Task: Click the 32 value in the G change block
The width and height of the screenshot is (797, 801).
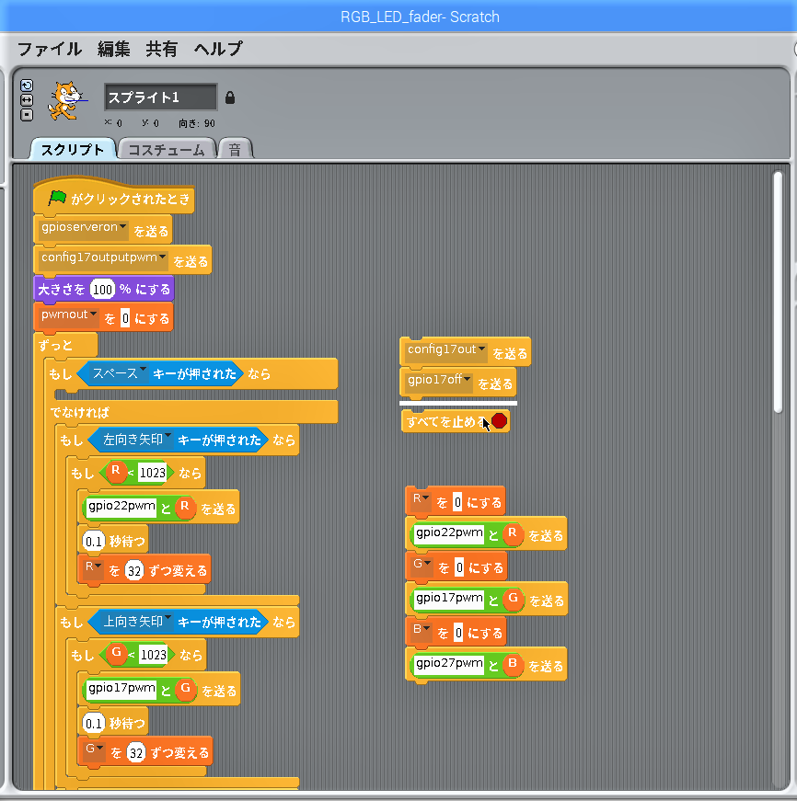Action: [x=136, y=752]
